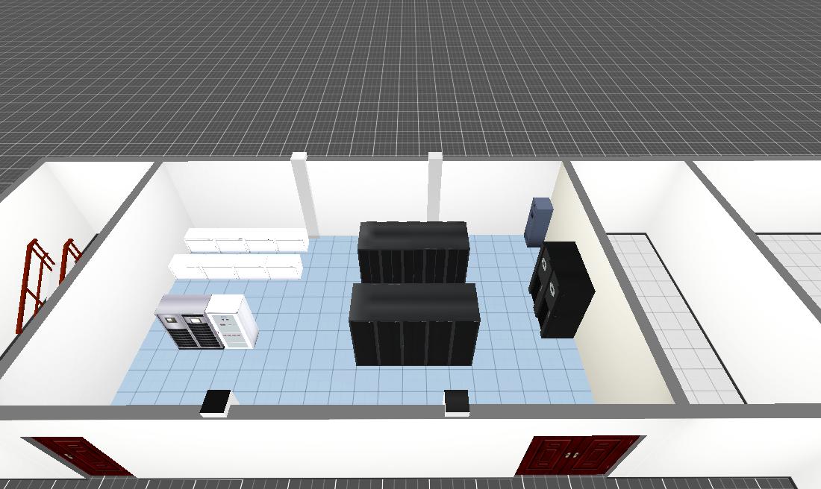Select the front row of black server racks

[415, 324]
